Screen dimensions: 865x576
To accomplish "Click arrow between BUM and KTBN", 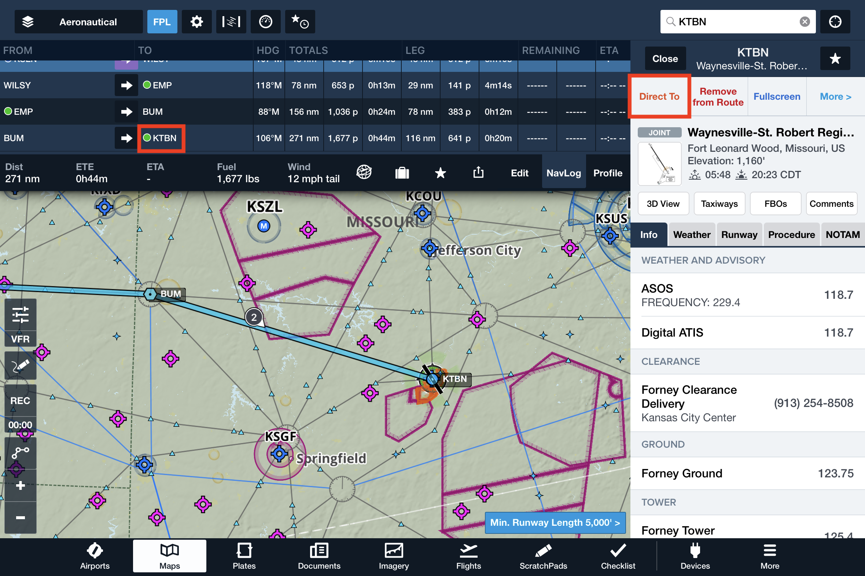I will click(x=126, y=138).
